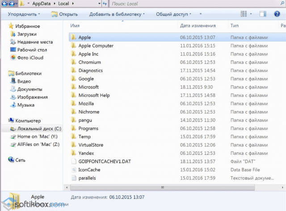Click the Файл "DAT" type text
This screenshot has height=211, width=286.
tap(243, 161)
